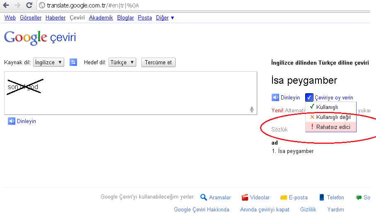Image resolution: width=376 pixels, height=223 pixels.
Task: Click the green chat bubble icon
Action: (x=359, y=197)
